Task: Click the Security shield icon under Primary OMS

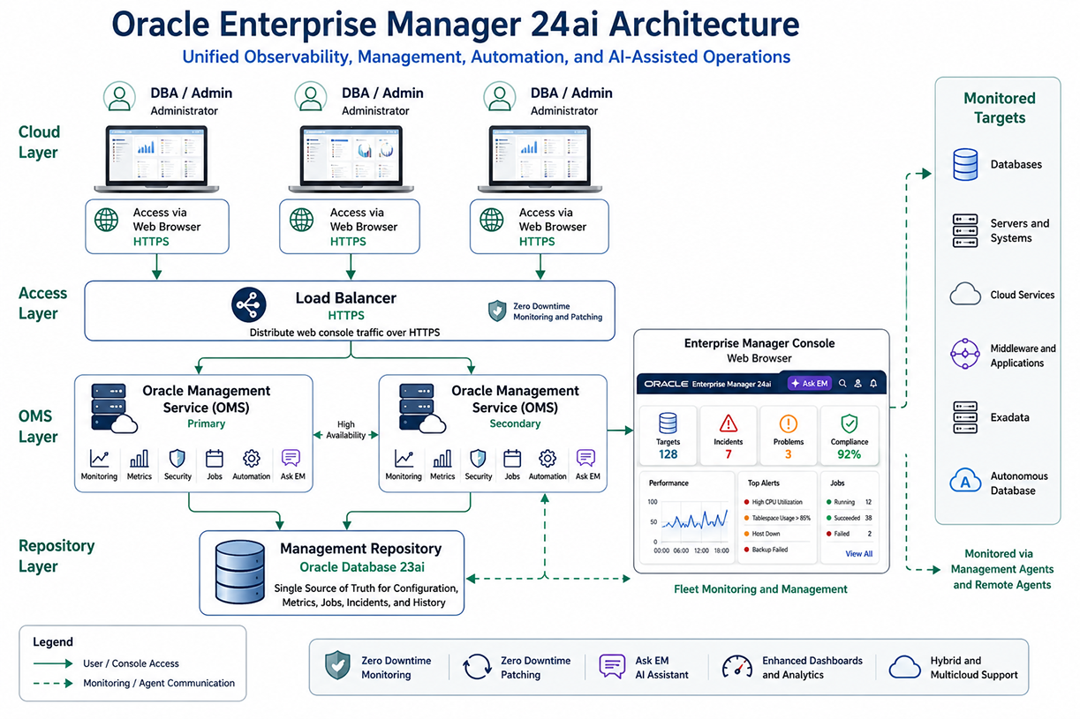Action: [177, 459]
